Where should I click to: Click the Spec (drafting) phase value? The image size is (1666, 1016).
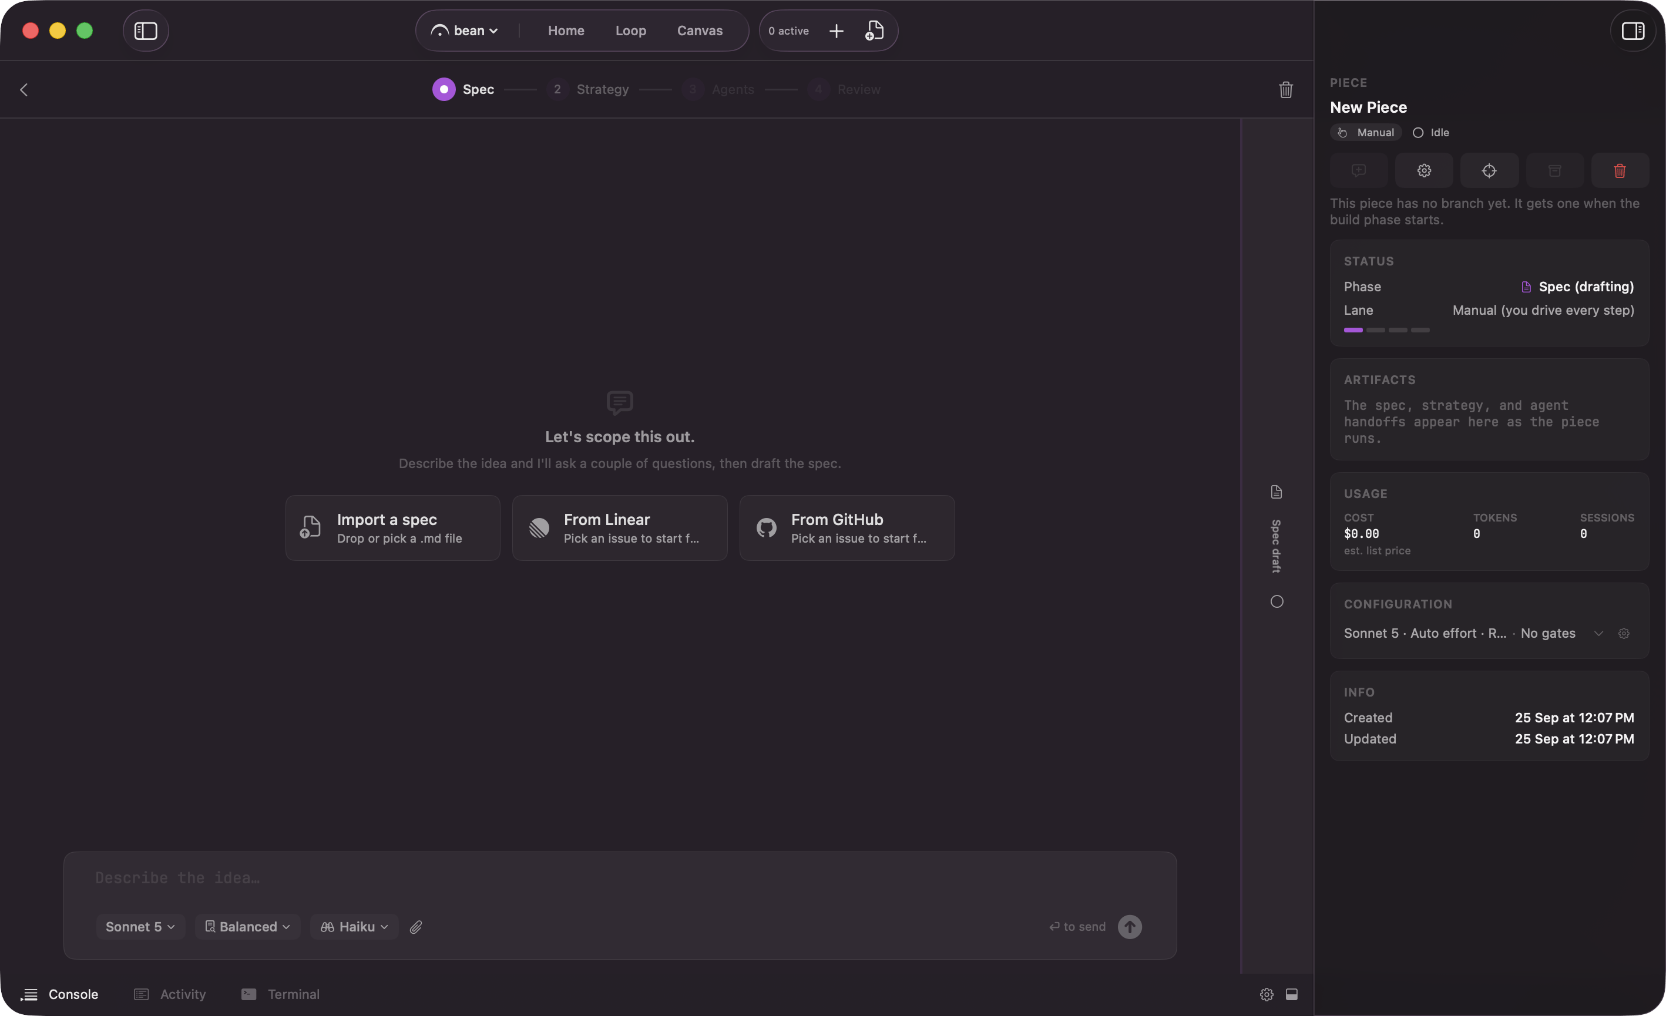(1577, 287)
